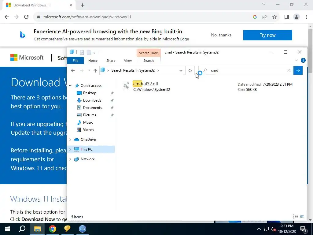
Task: Click qBittorrent icon in taskbar
Action: coord(82,229)
